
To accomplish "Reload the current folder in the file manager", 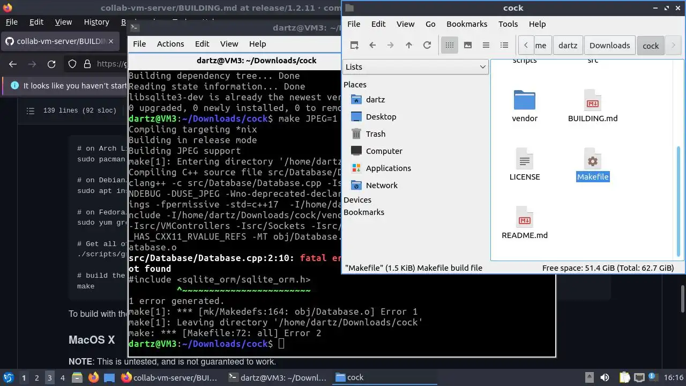I will pos(427,45).
